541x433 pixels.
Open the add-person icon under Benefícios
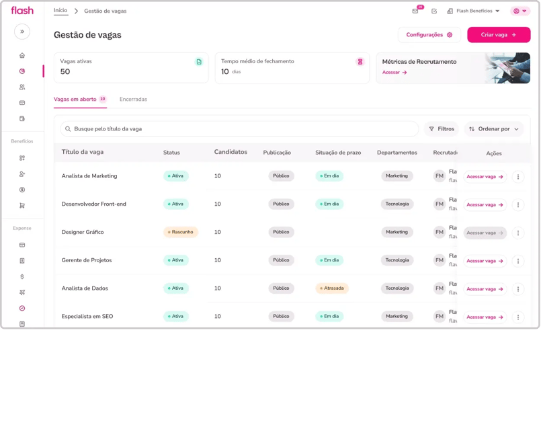[22, 174]
